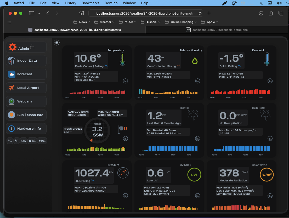Click the chart icon in Temperature panel
This screenshot has height=218, width=289.
[x=126, y=81]
